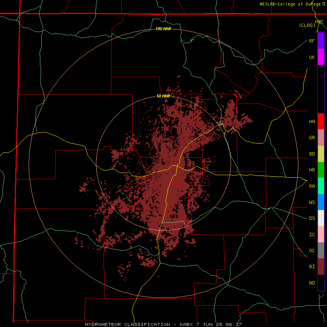This screenshot has width=327, height=327.
Task: Click the GC gray legend swatch
Action: [x=321, y=250]
